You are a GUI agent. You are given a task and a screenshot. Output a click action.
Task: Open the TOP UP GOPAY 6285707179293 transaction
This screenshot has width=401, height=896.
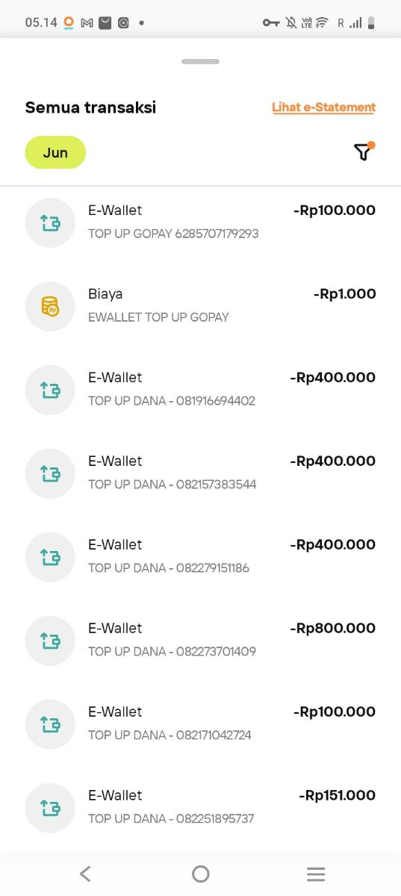coord(200,223)
